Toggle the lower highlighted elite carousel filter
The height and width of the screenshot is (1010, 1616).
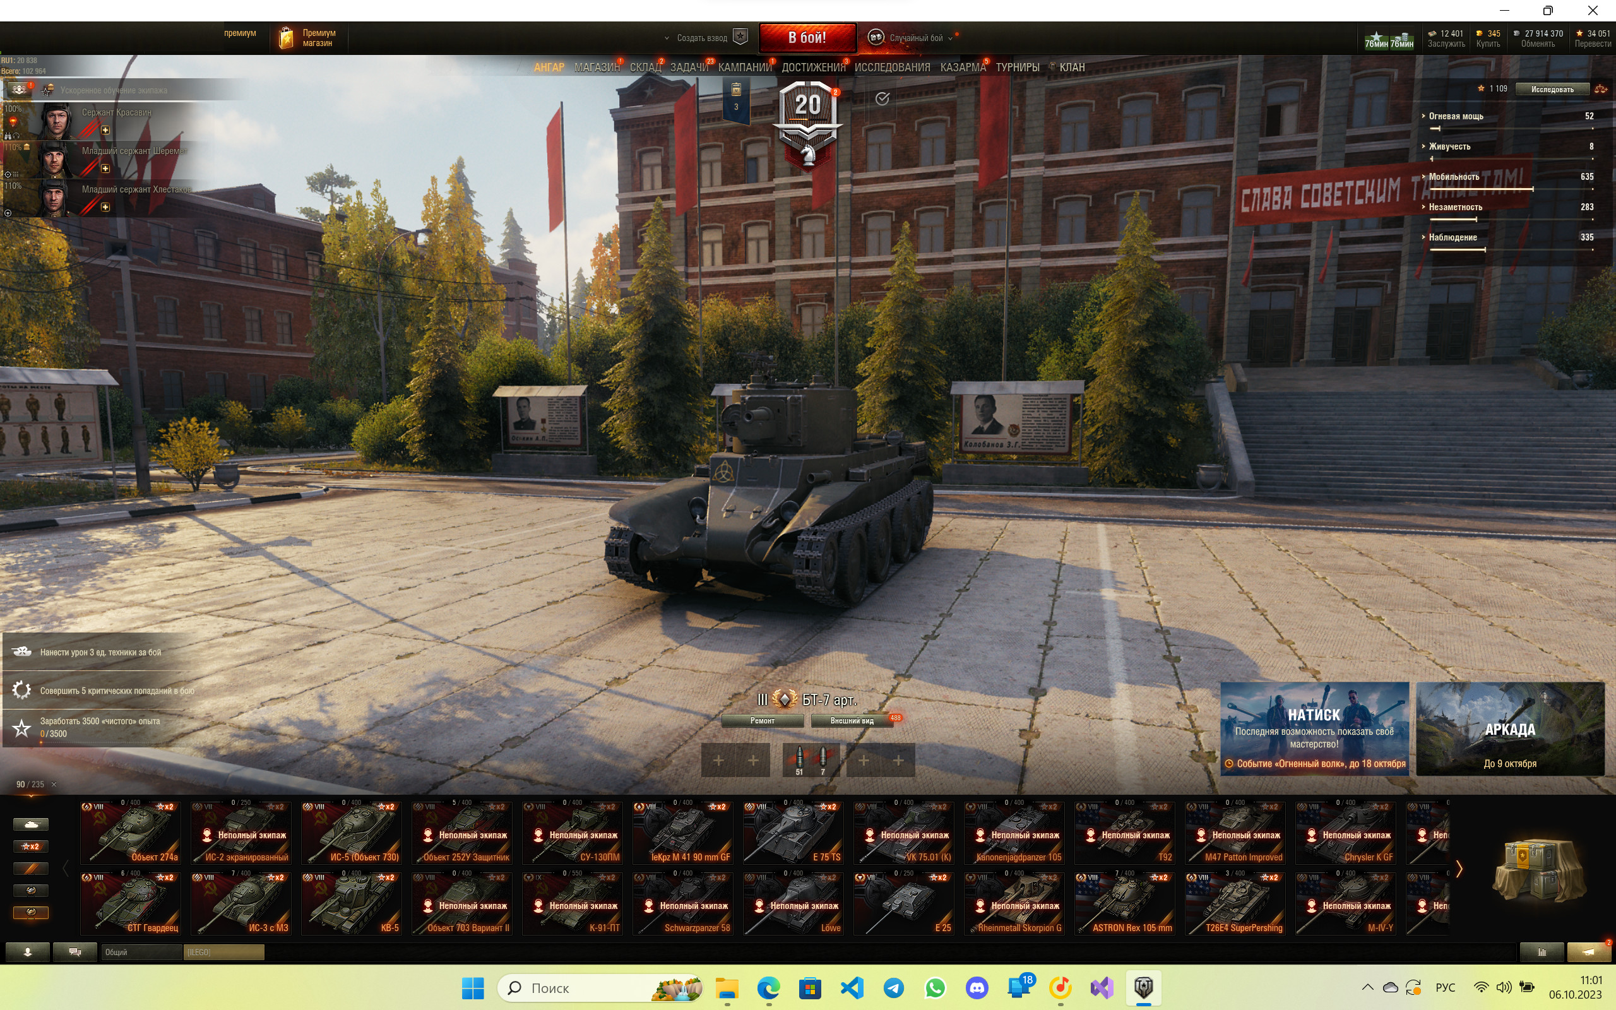pyautogui.click(x=31, y=913)
